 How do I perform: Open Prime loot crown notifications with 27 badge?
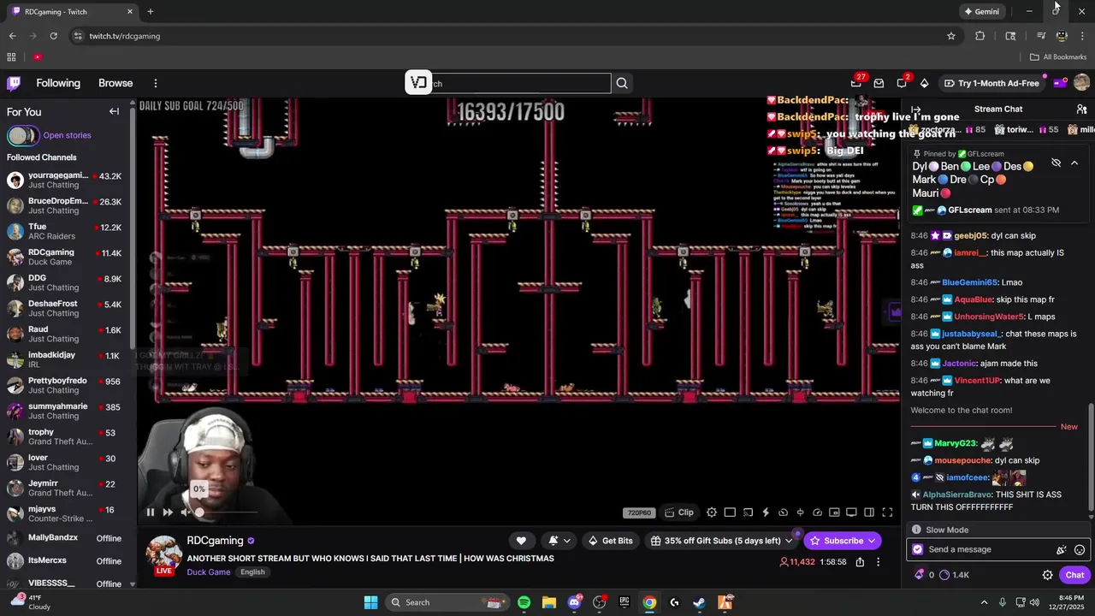856,83
